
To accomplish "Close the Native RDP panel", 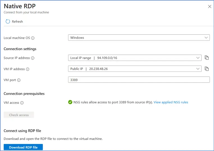I will pyautogui.click(x=210, y=6).
